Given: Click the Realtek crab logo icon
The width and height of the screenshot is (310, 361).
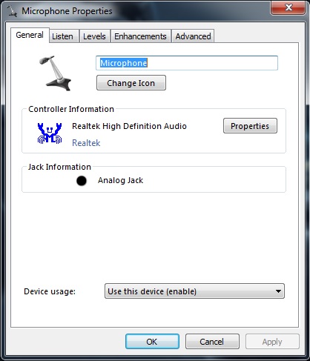Looking at the screenshot, I should coord(50,133).
